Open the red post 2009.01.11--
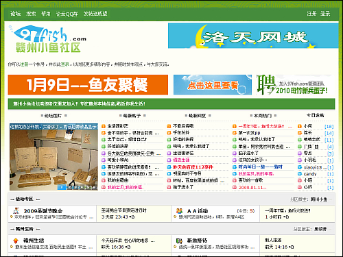 coord(252,187)
